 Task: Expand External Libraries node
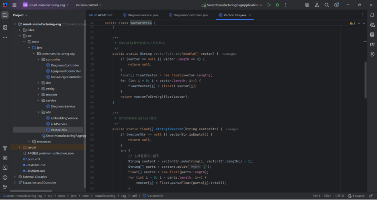pyautogui.click(x=15, y=177)
